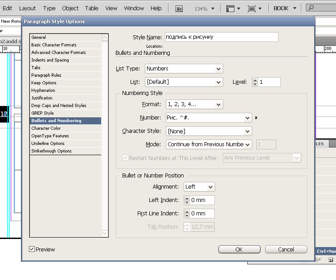Toggle the Preview checkbox
336x280 pixels.
[32, 249]
